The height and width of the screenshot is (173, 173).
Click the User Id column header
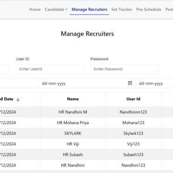pos(133,99)
